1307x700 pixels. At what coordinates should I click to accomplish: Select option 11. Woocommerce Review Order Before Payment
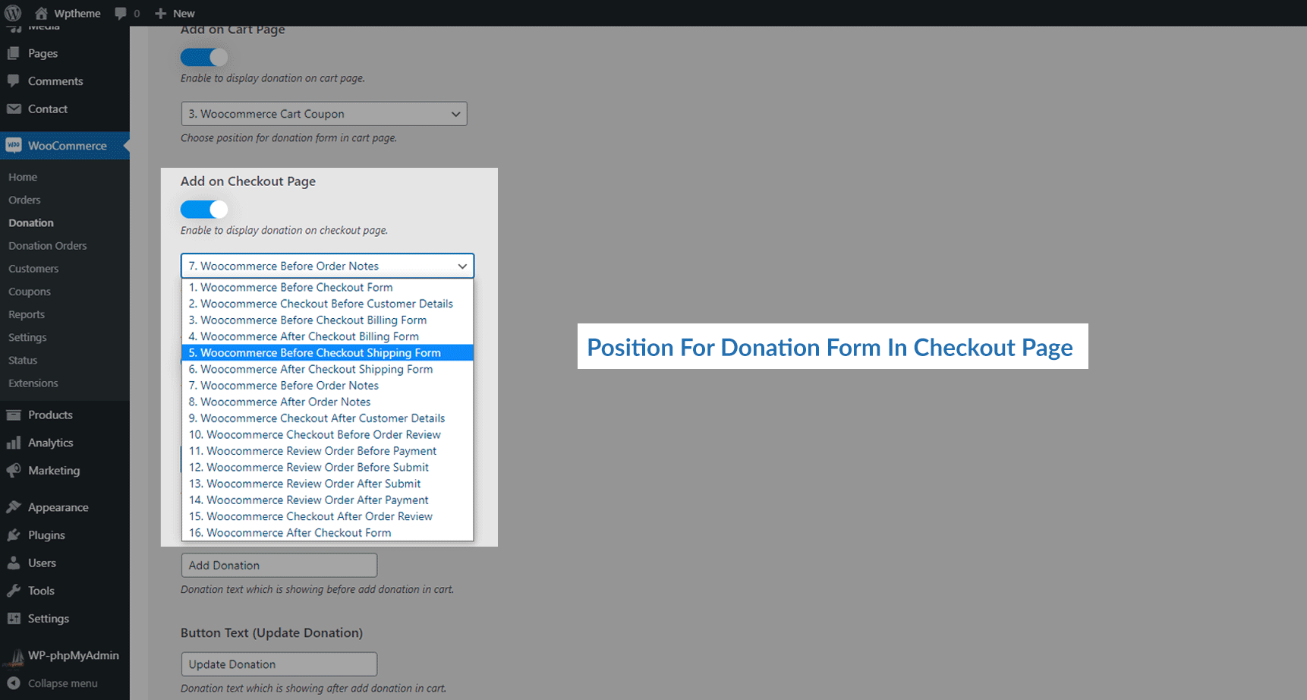(327, 451)
